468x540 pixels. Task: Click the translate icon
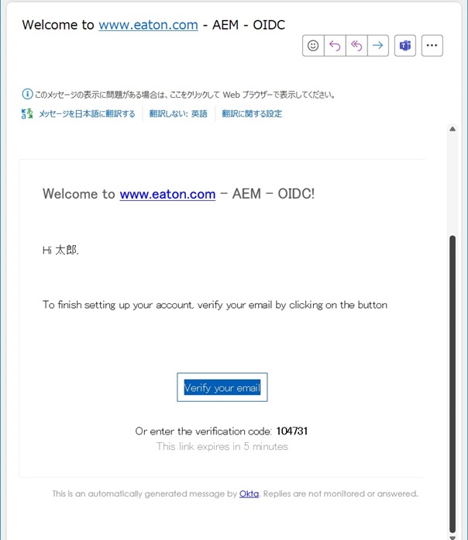(x=27, y=113)
